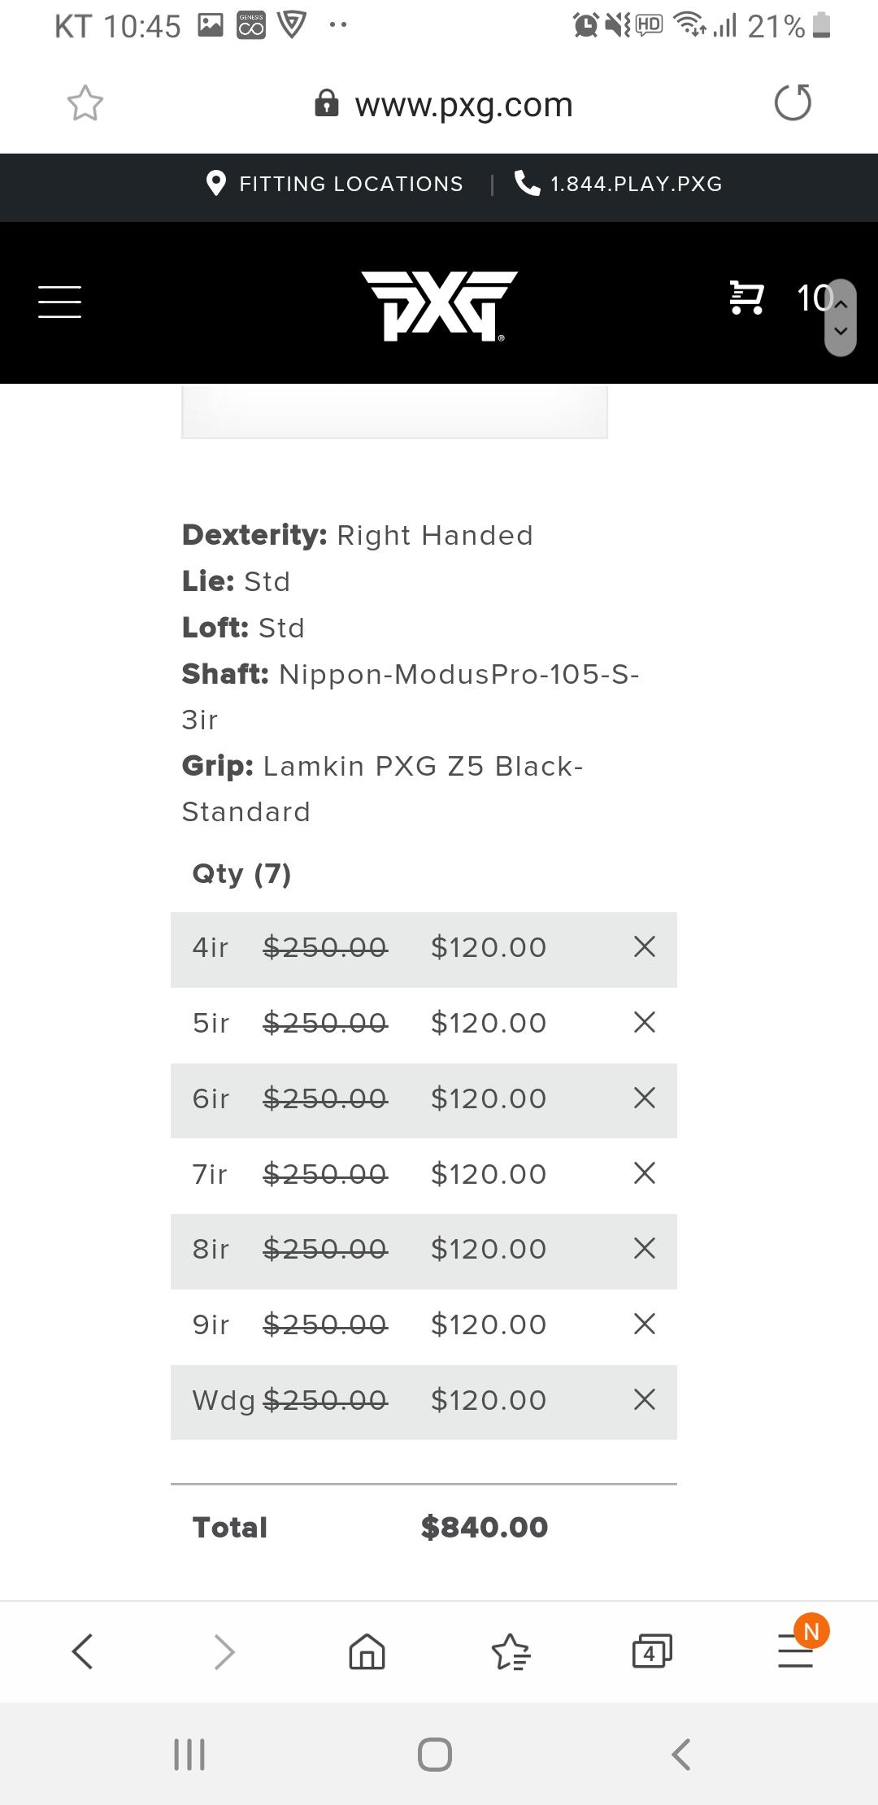The height and width of the screenshot is (1805, 878).
Task: Remove the 5ir item
Action: [x=644, y=1022]
